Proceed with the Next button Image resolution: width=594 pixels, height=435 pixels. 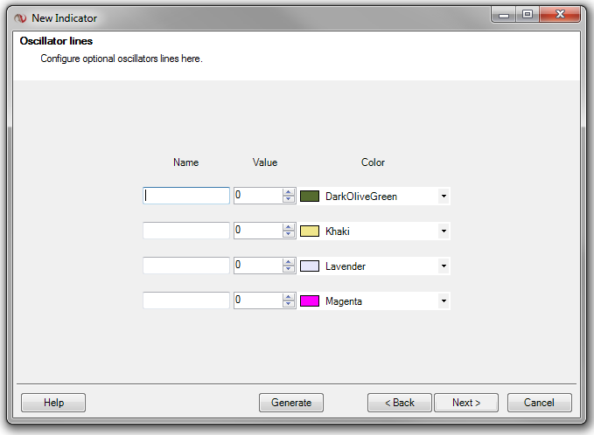(x=466, y=403)
